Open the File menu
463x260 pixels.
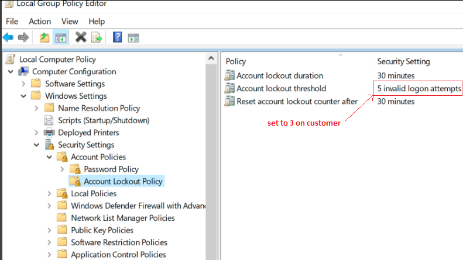(x=12, y=21)
